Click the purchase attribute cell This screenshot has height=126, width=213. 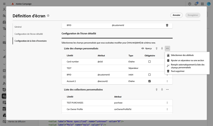point(118,103)
